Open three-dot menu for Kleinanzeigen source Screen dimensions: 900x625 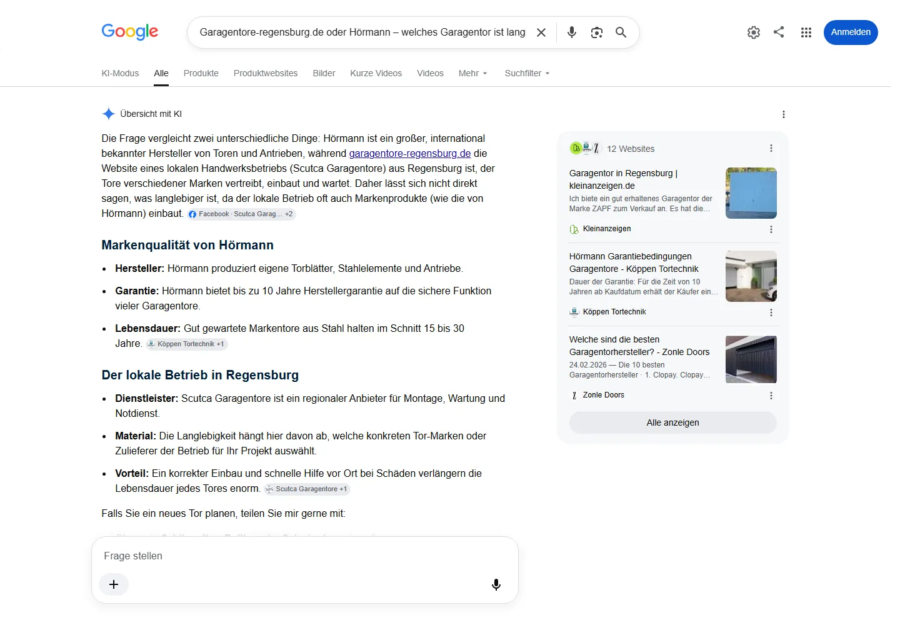click(x=771, y=229)
